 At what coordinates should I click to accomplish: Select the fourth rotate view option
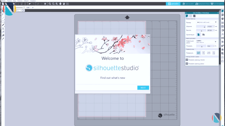click(214, 53)
